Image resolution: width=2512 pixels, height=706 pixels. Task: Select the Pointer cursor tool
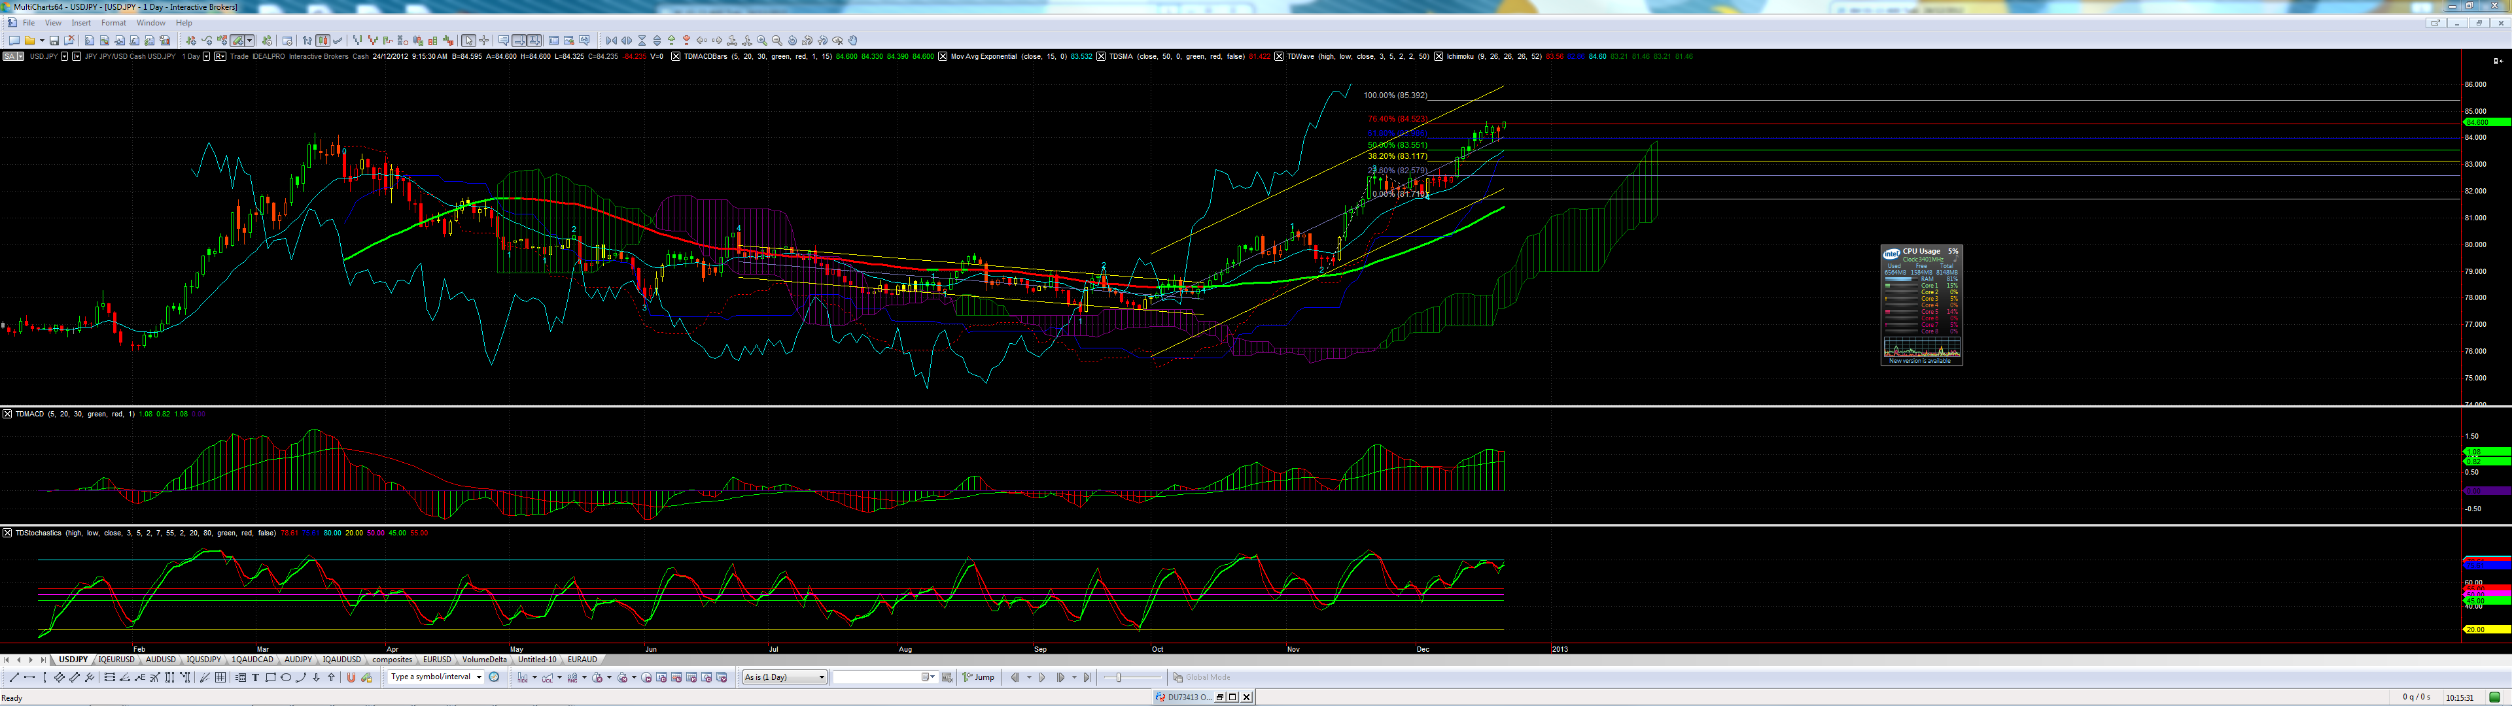click(469, 41)
